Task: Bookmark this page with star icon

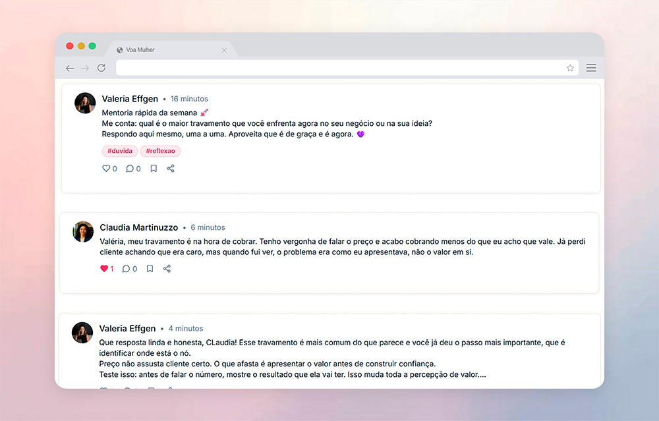Action: 570,68
